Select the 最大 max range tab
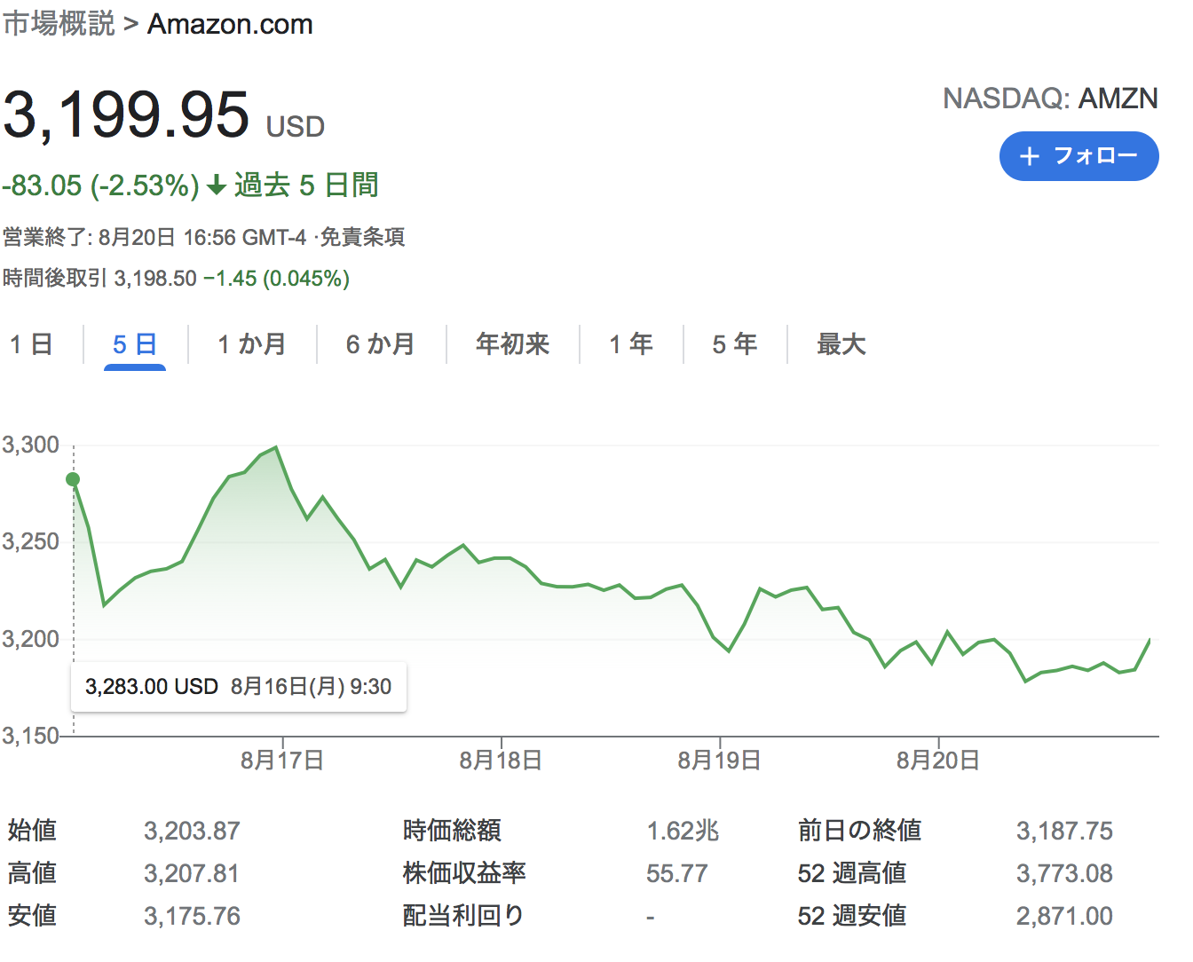Viewport: 1193px width, 962px height. [x=841, y=344]
